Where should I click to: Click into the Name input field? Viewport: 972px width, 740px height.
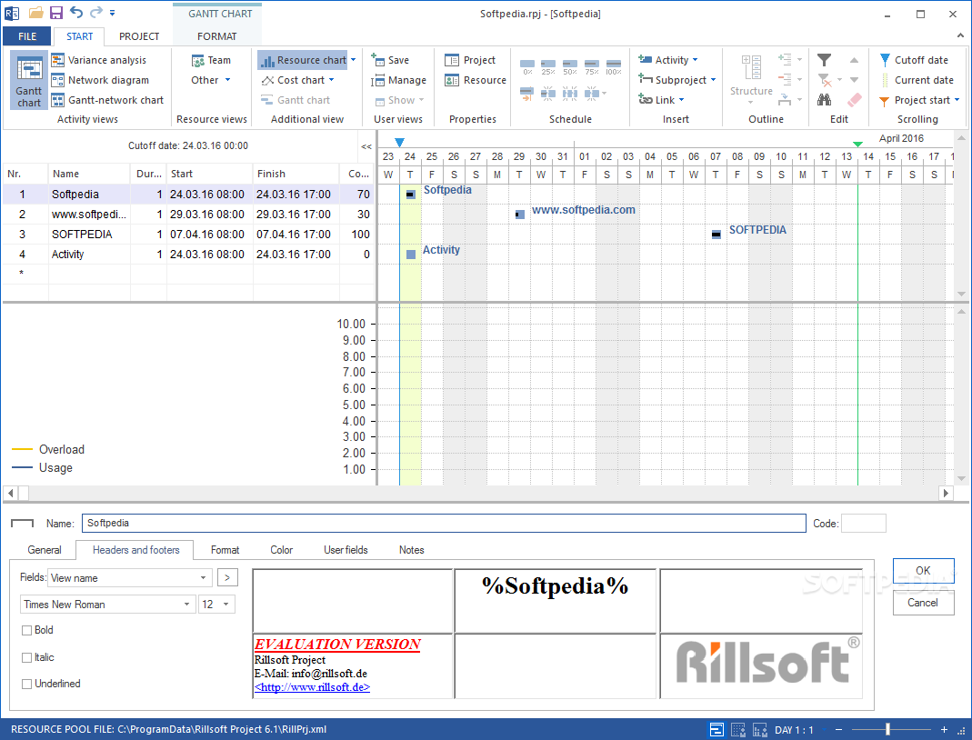coord(444,524)
